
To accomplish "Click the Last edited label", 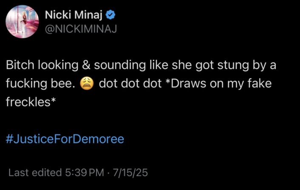I will pyautogui.click(x=35, y=173).
